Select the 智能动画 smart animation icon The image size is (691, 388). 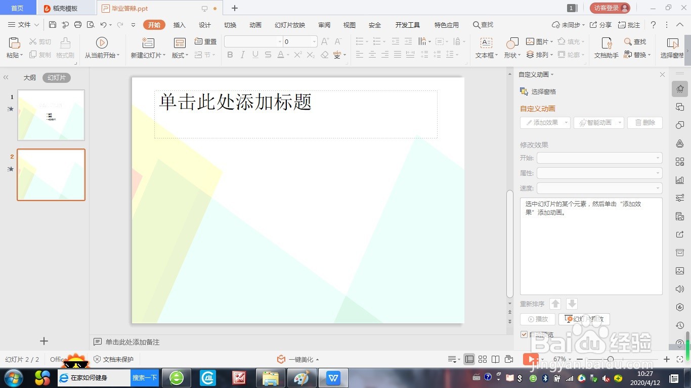point(596,122)
